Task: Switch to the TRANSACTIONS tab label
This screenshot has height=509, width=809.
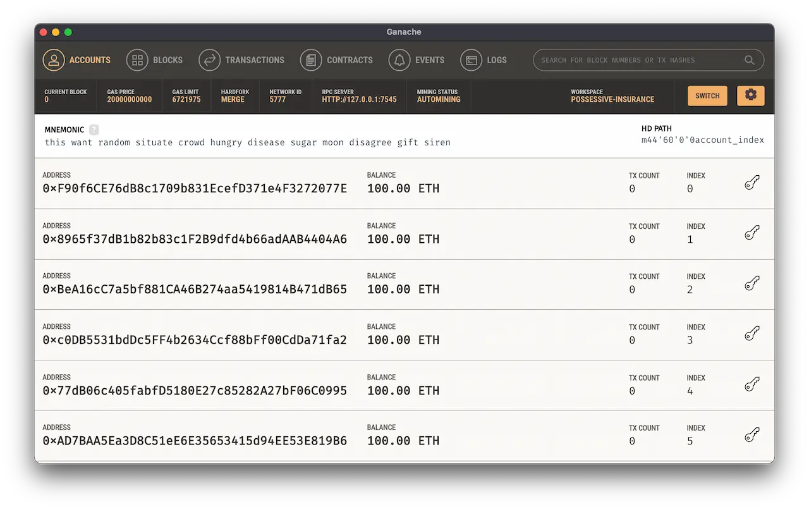Action: coord(255,60)
